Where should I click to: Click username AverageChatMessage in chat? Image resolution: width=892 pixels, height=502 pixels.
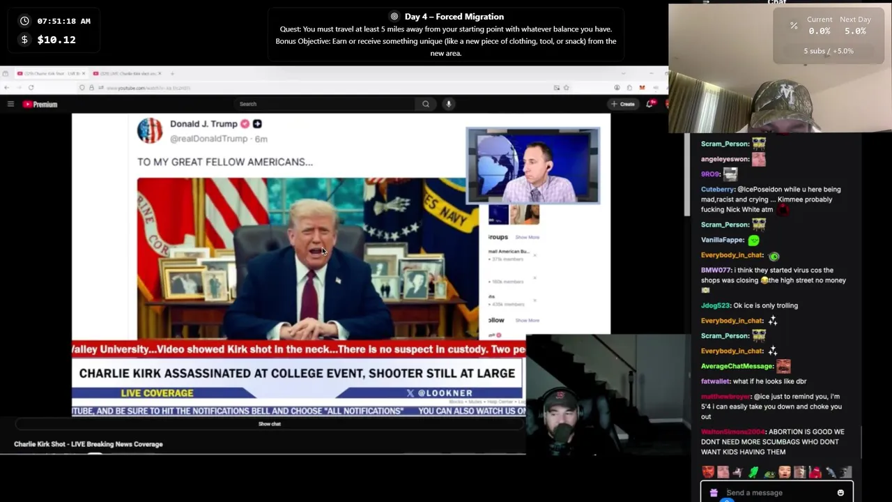(737, 366)
